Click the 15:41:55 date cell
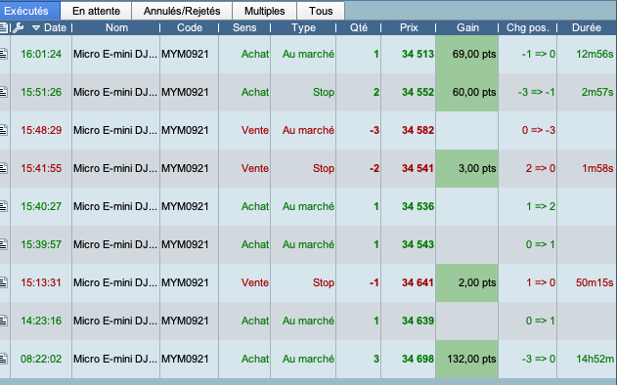This screenshot has height=385, width=617. point(41,168)
